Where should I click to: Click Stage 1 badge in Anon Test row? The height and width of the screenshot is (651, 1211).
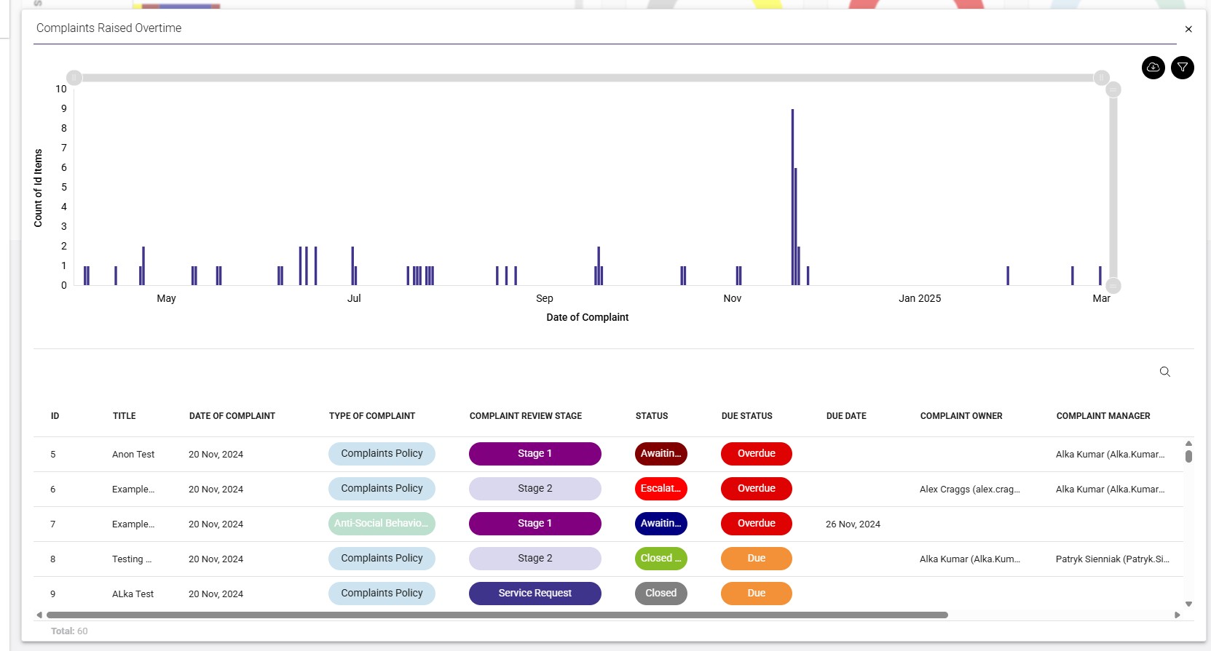(535, 454)
